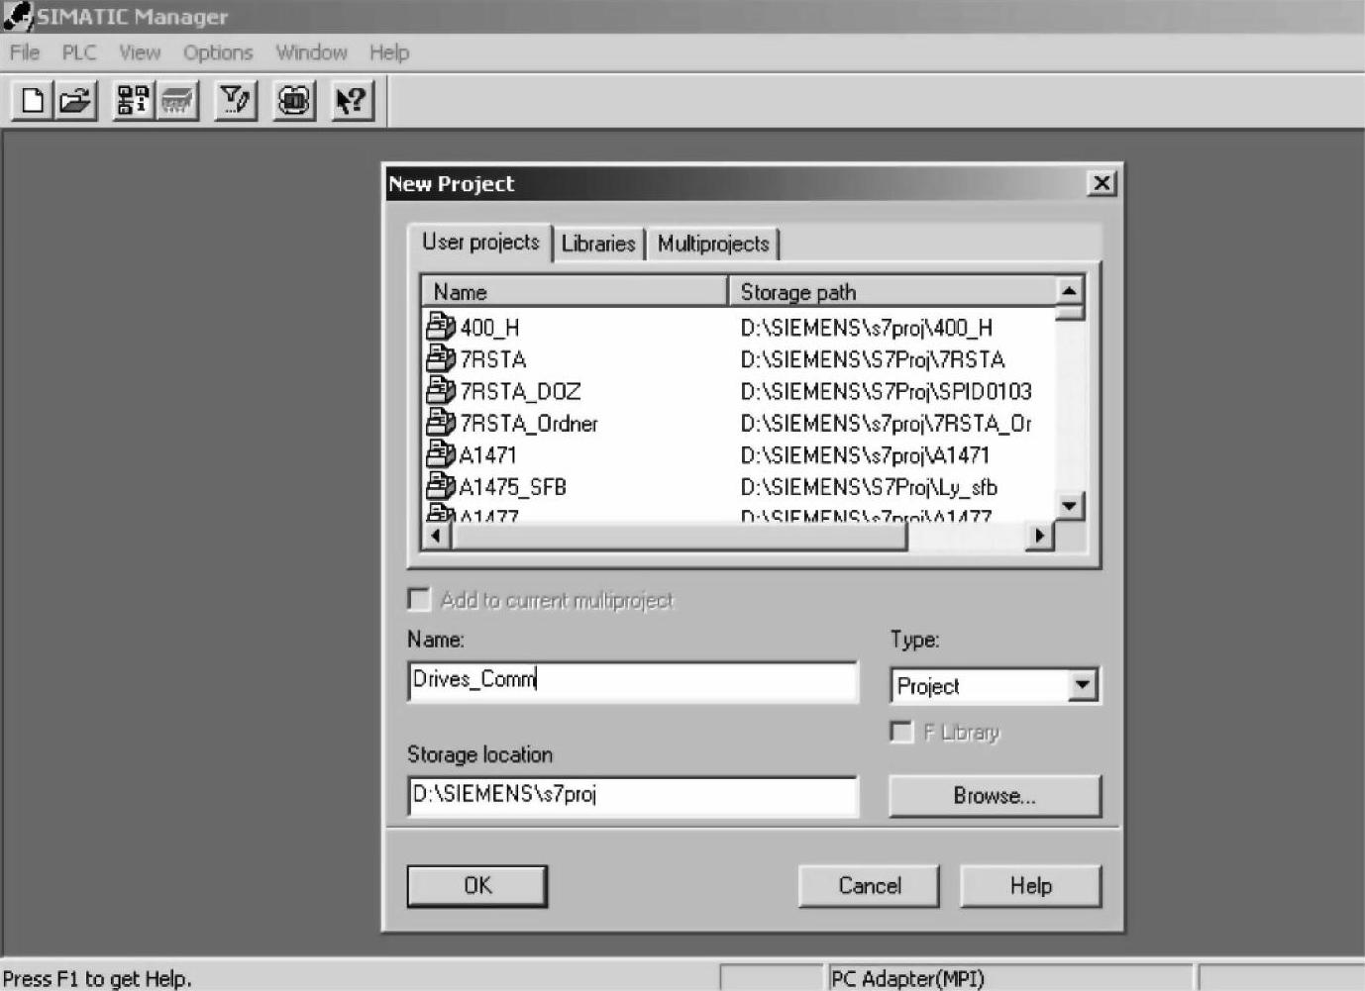Click the project list scroll down arrow
Viewport: 1365px width, 991px height.
point(1070,506)
